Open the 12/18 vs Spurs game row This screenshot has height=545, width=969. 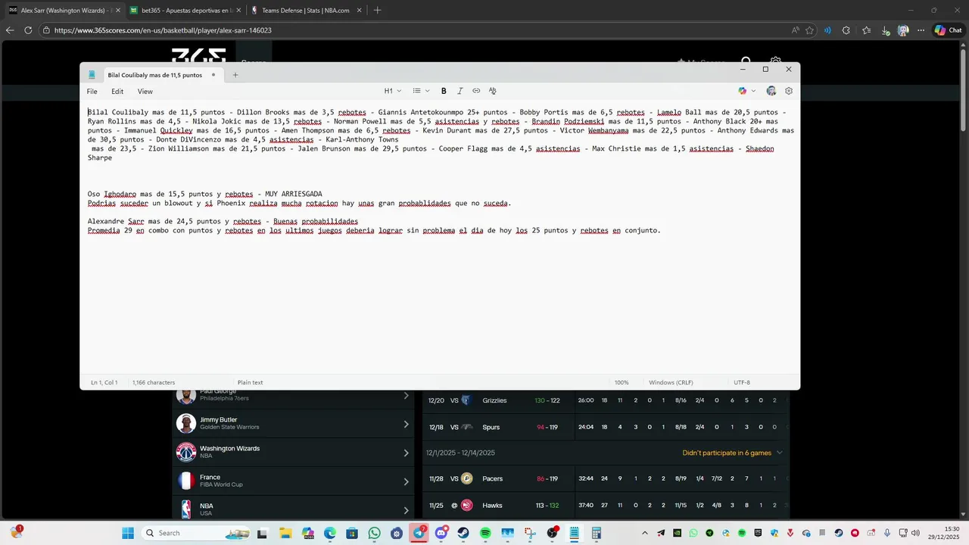tap(606, 427)
